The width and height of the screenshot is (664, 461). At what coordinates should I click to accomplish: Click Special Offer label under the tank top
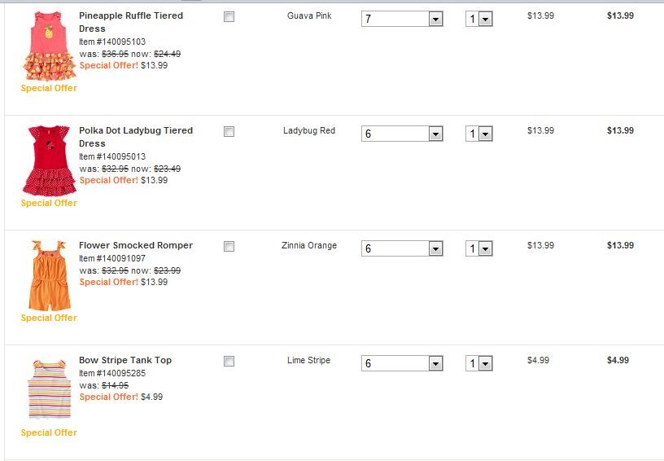[x=49, y=432]
